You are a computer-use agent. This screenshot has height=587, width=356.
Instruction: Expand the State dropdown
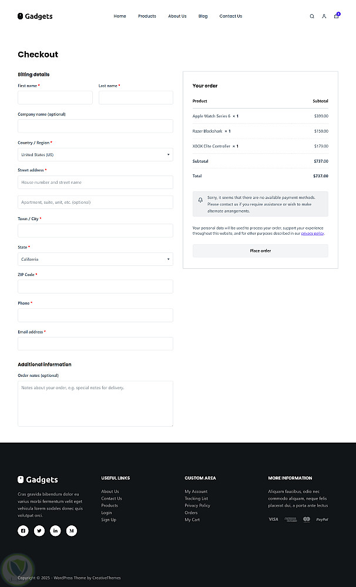point(95,259)
